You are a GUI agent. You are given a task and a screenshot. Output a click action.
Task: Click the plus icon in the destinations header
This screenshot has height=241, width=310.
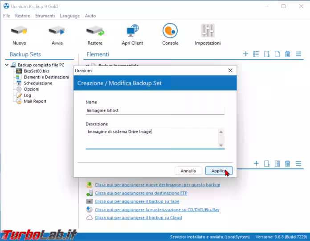(256, 163)
